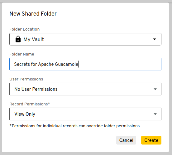Click the permissions override footnote text
Screen dimensions: 172x155
(x=74, y=126)
